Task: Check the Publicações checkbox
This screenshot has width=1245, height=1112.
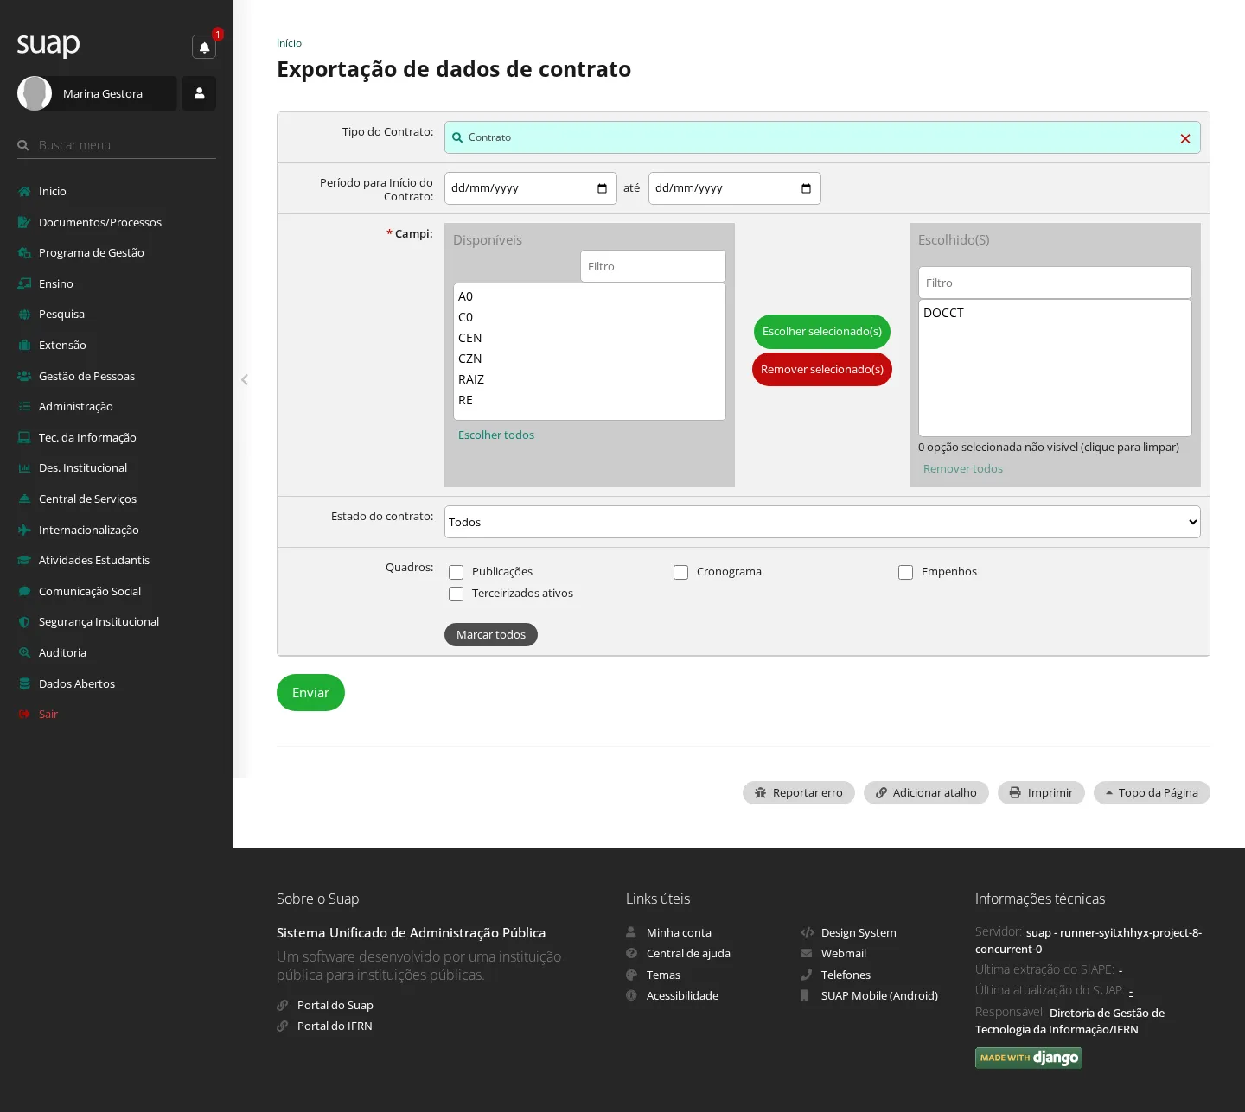Action: click(456, 572)
